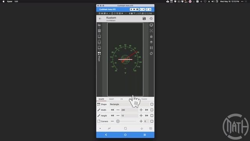250x141 pixels.
Task: Click the keyboard icon in bottom toolbar
Action: tap(151, 128)
